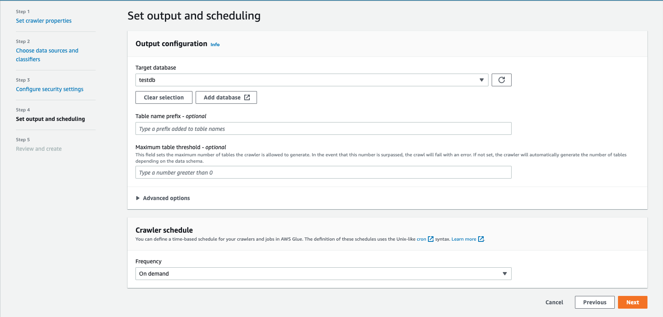Screen dimensions: 663x317
Task: Click external link icon beside Learn more
Action: click(x=481, y=239)
